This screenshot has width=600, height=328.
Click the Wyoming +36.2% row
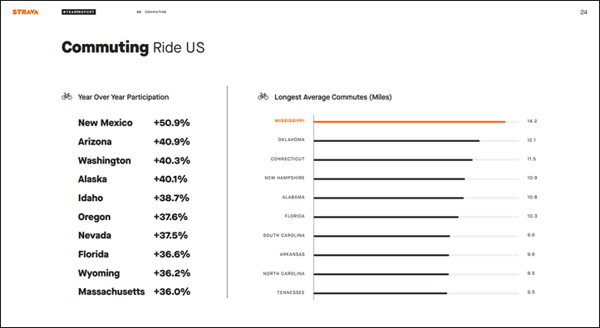pos(134,273)
